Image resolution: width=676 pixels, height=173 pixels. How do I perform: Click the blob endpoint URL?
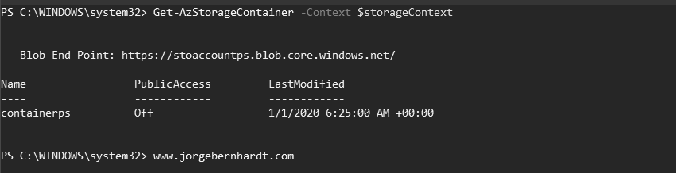pyautogui.click(x=258, y=55)
